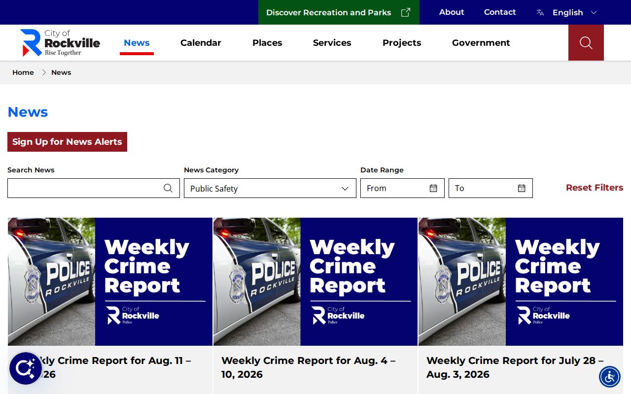Select the News menu item

point(137,43)
